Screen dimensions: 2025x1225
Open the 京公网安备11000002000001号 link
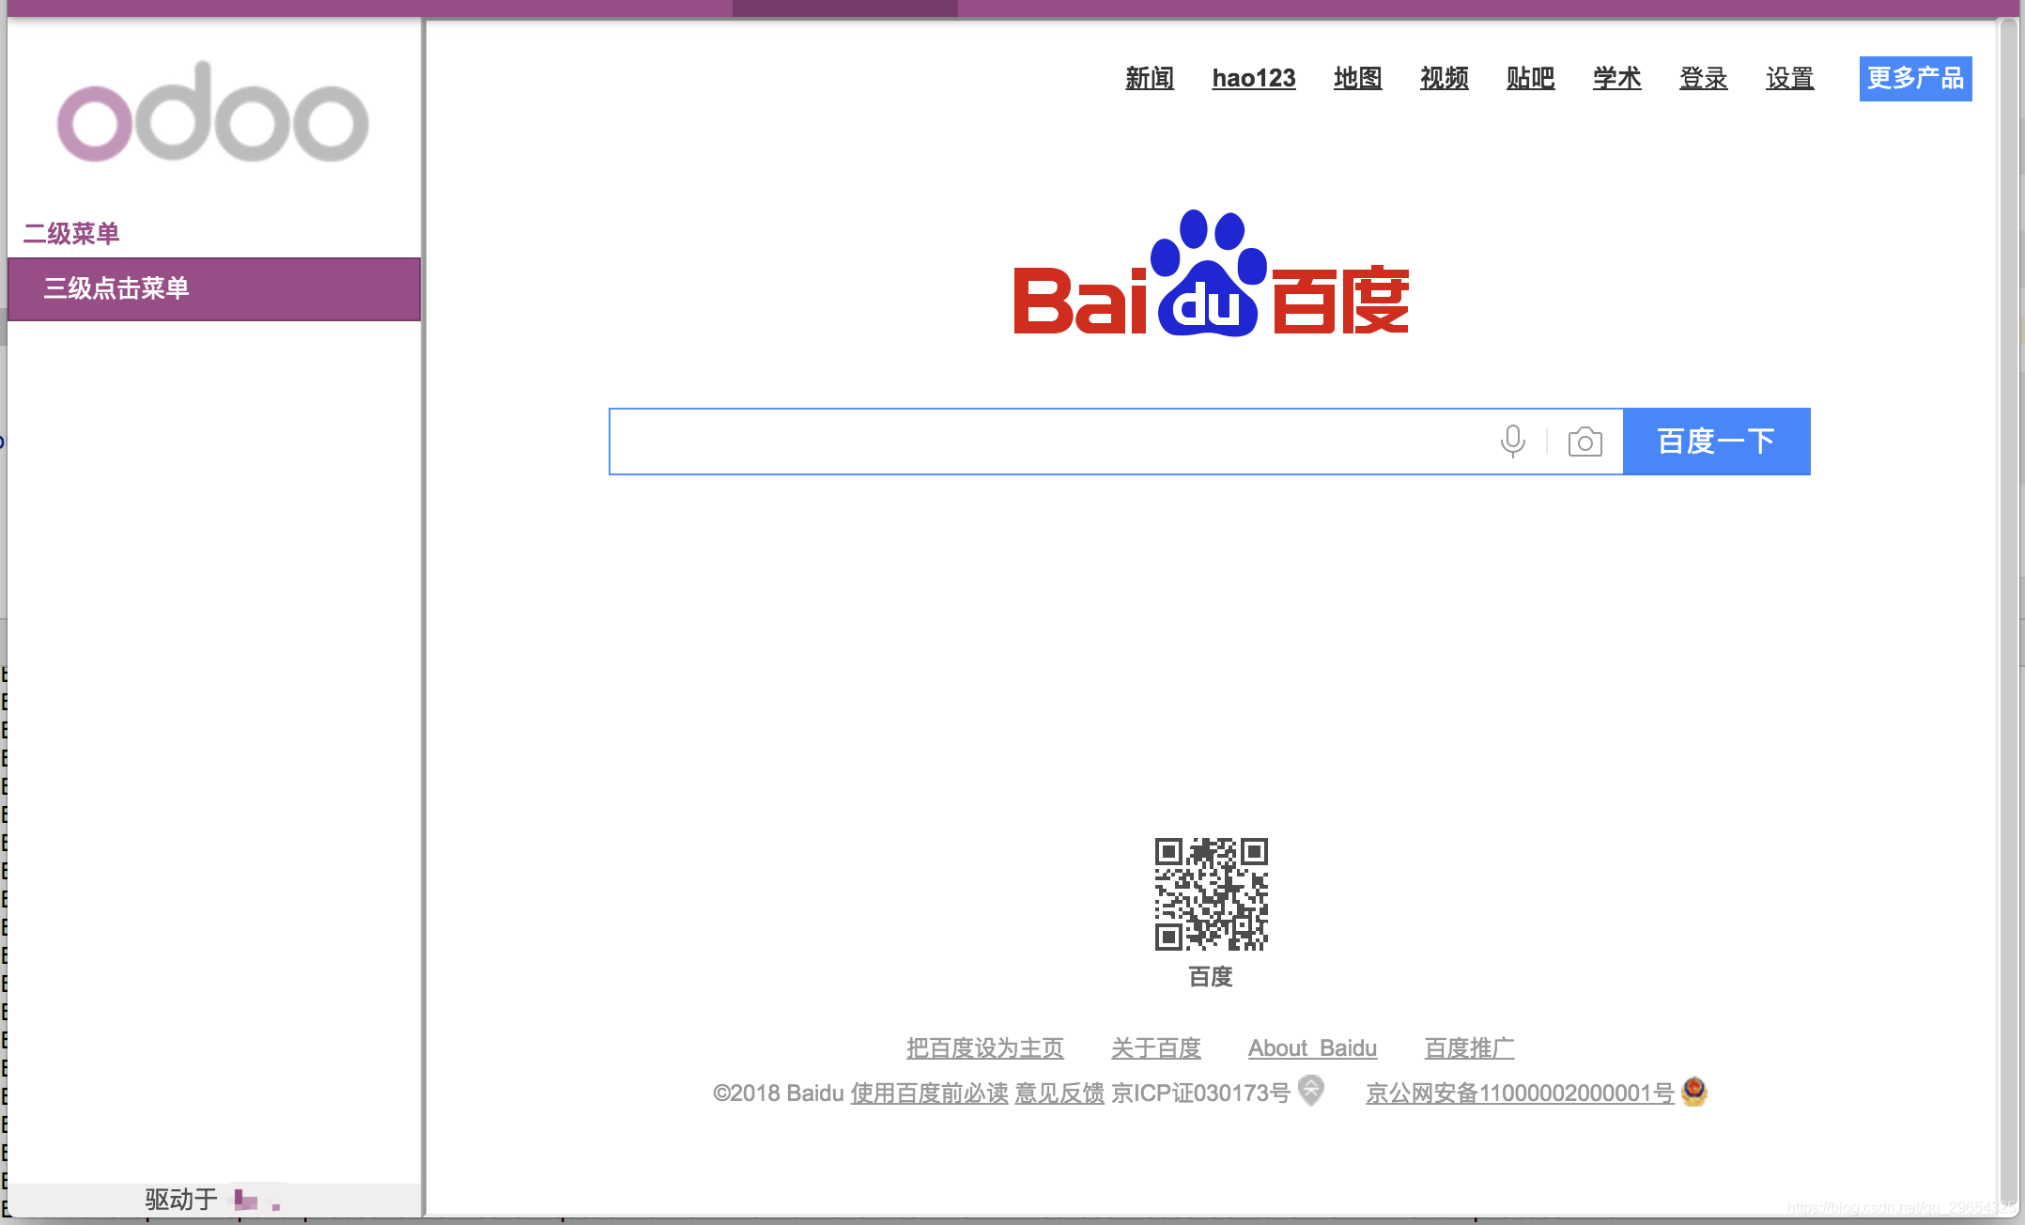pos(1520,1093)
